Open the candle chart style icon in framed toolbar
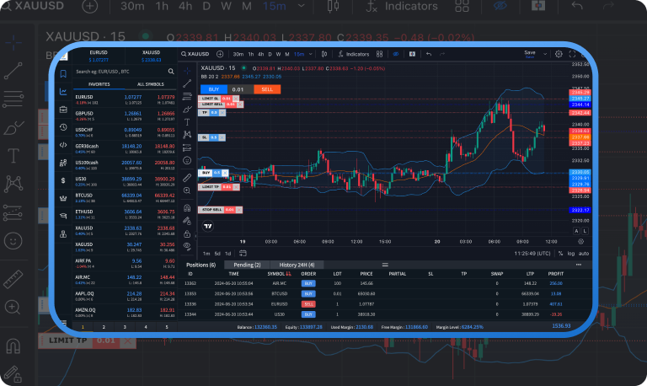The image size is (647, 386). [324, 54]
